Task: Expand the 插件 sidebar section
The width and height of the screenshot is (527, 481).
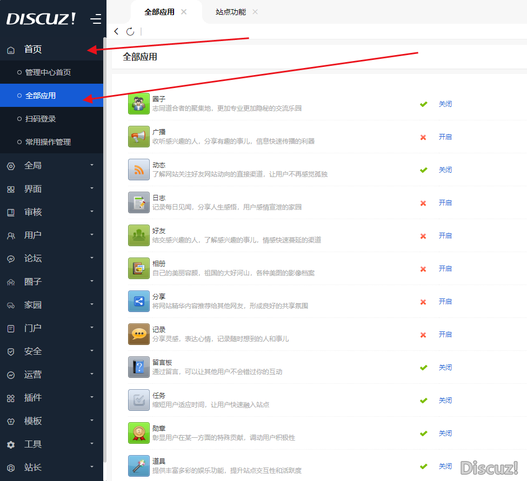Action: pos(51,398)
